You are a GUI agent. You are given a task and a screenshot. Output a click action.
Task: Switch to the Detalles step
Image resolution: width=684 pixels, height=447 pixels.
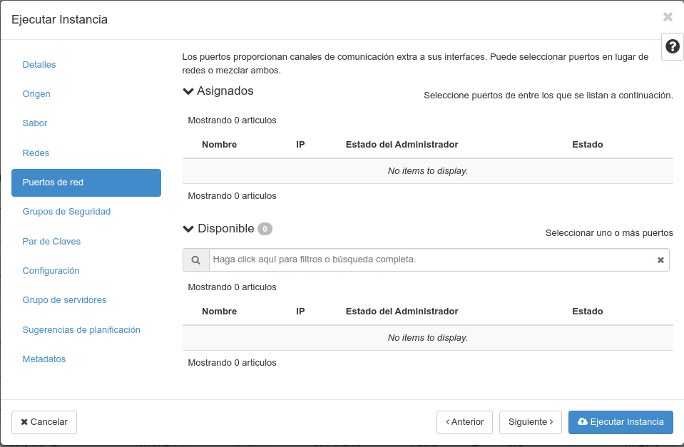[x=39, y=64]
